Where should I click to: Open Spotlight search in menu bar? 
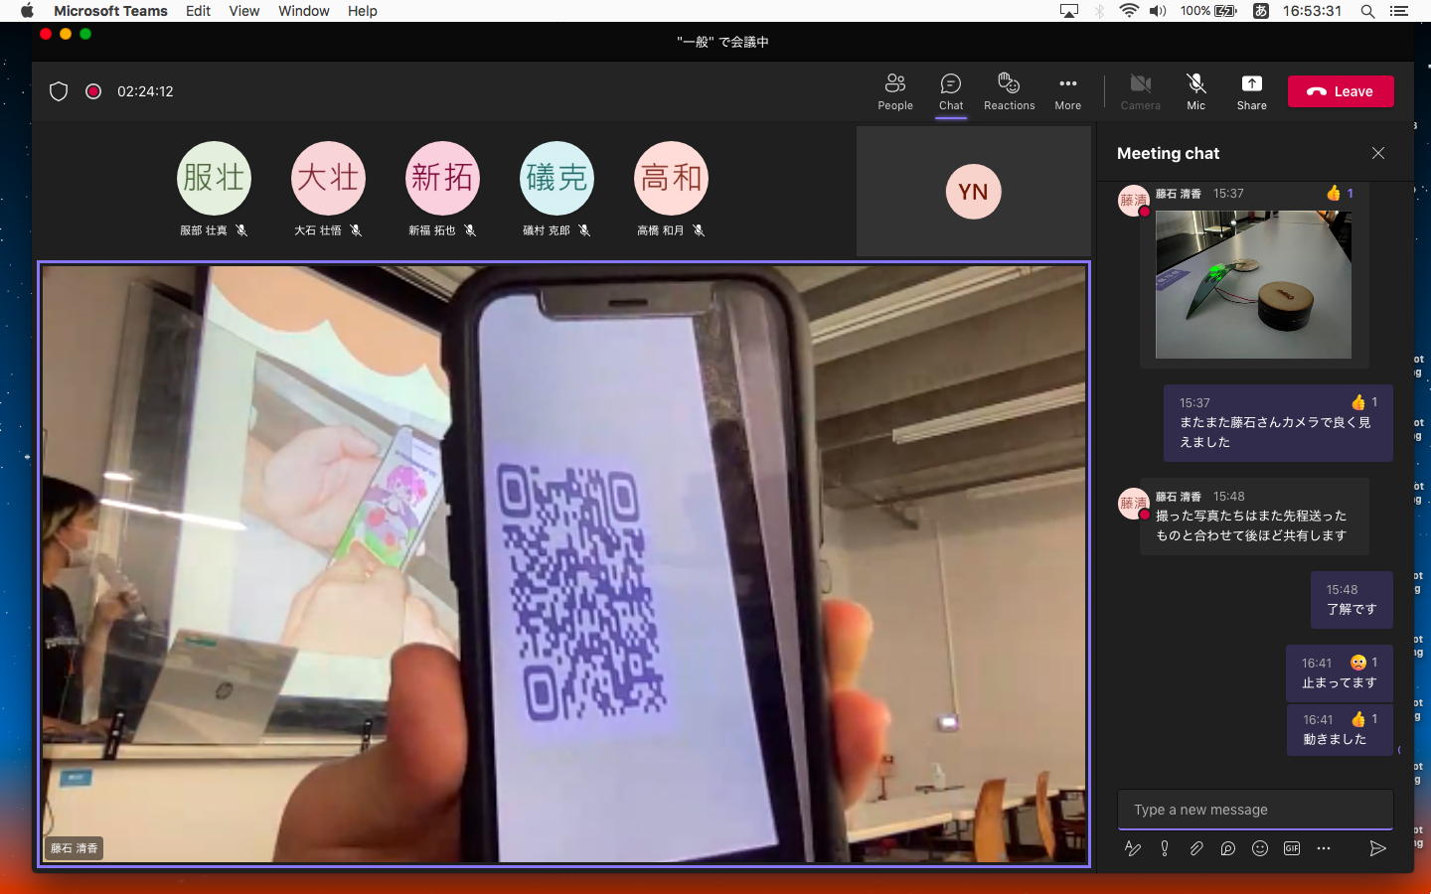(1367, 11)
